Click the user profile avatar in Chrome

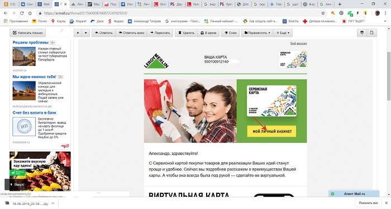[x=377, y=13]
